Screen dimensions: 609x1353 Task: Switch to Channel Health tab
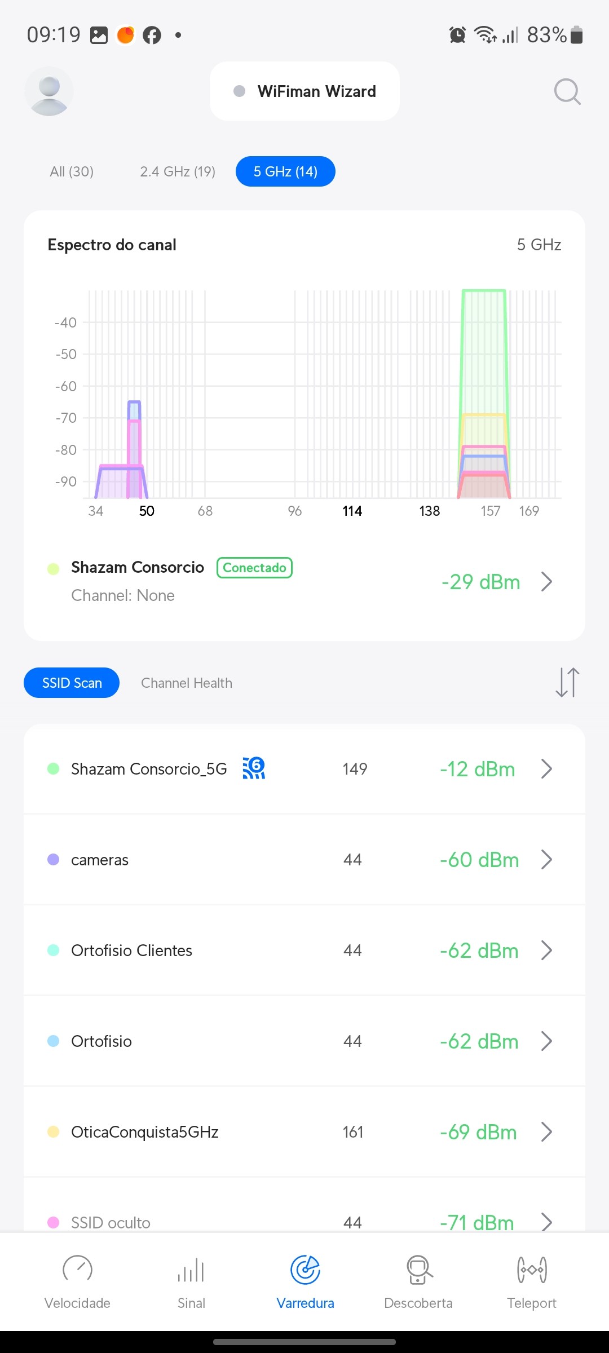(x=187, y=683)
